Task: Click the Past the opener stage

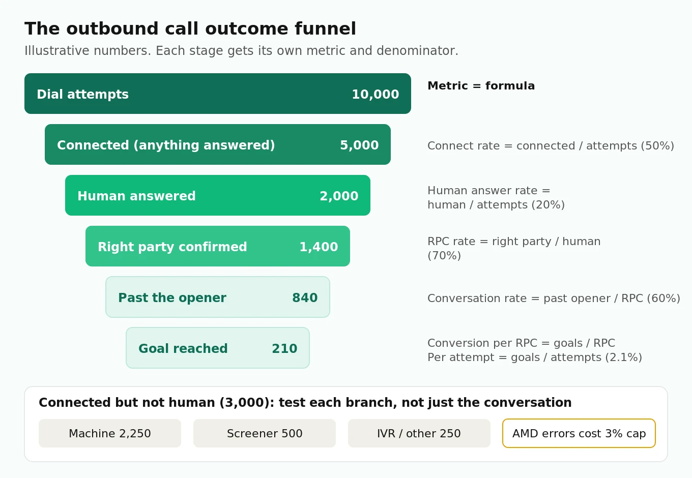Action: pyautogui.click(x=218, y=297)
